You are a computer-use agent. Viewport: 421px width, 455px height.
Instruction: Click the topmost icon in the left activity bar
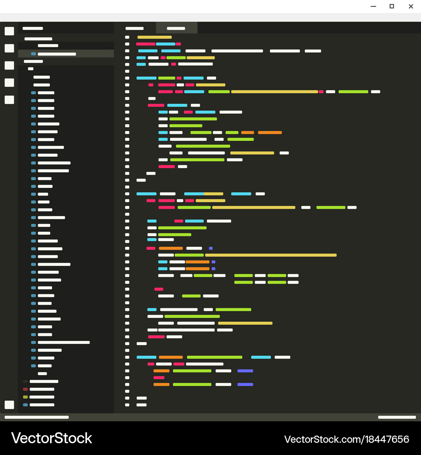point(9,31)
